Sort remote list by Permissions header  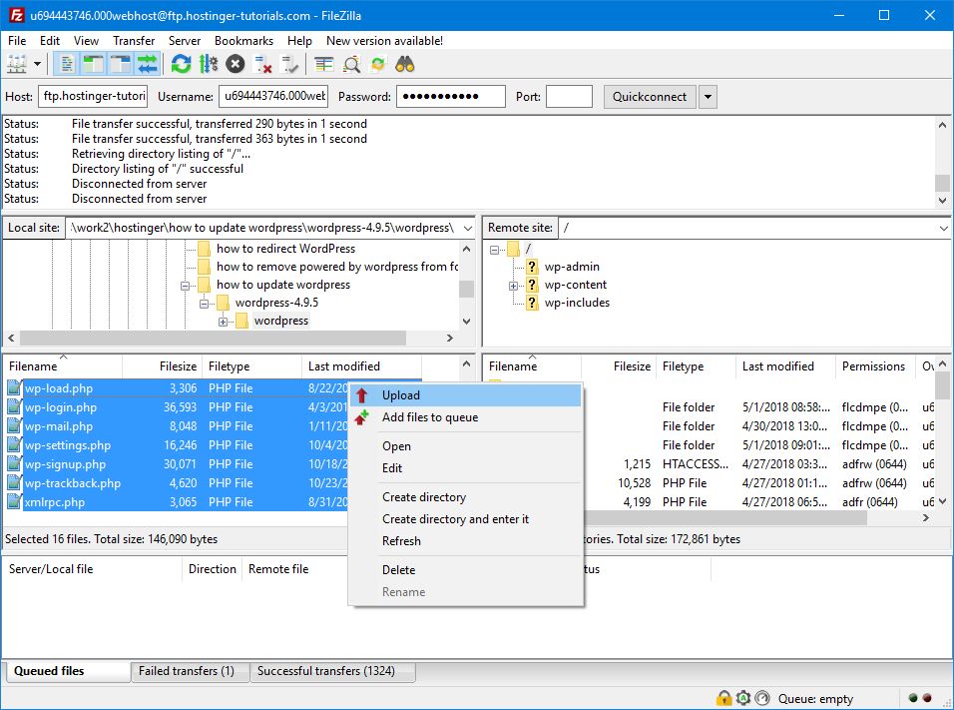coord(875,365)
